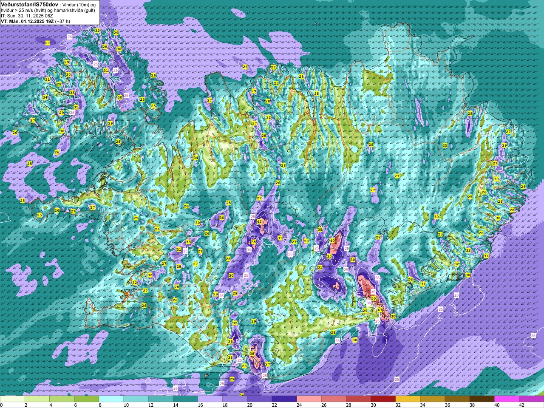Click the line IT: Sun. 30. 11. 2025 06Z

(27, 16)
